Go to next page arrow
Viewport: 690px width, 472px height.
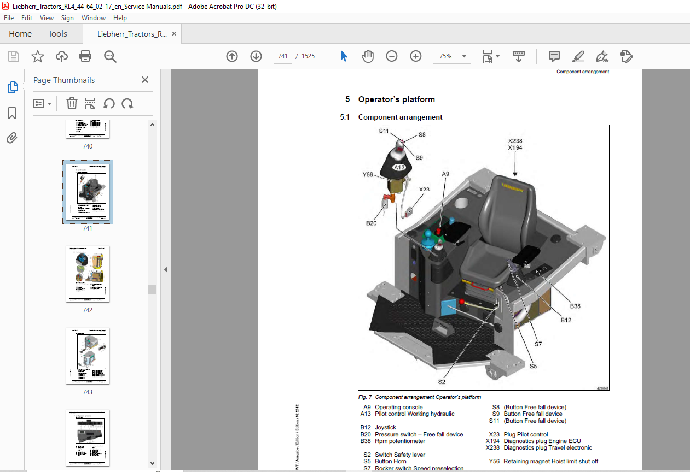[256, 56]
